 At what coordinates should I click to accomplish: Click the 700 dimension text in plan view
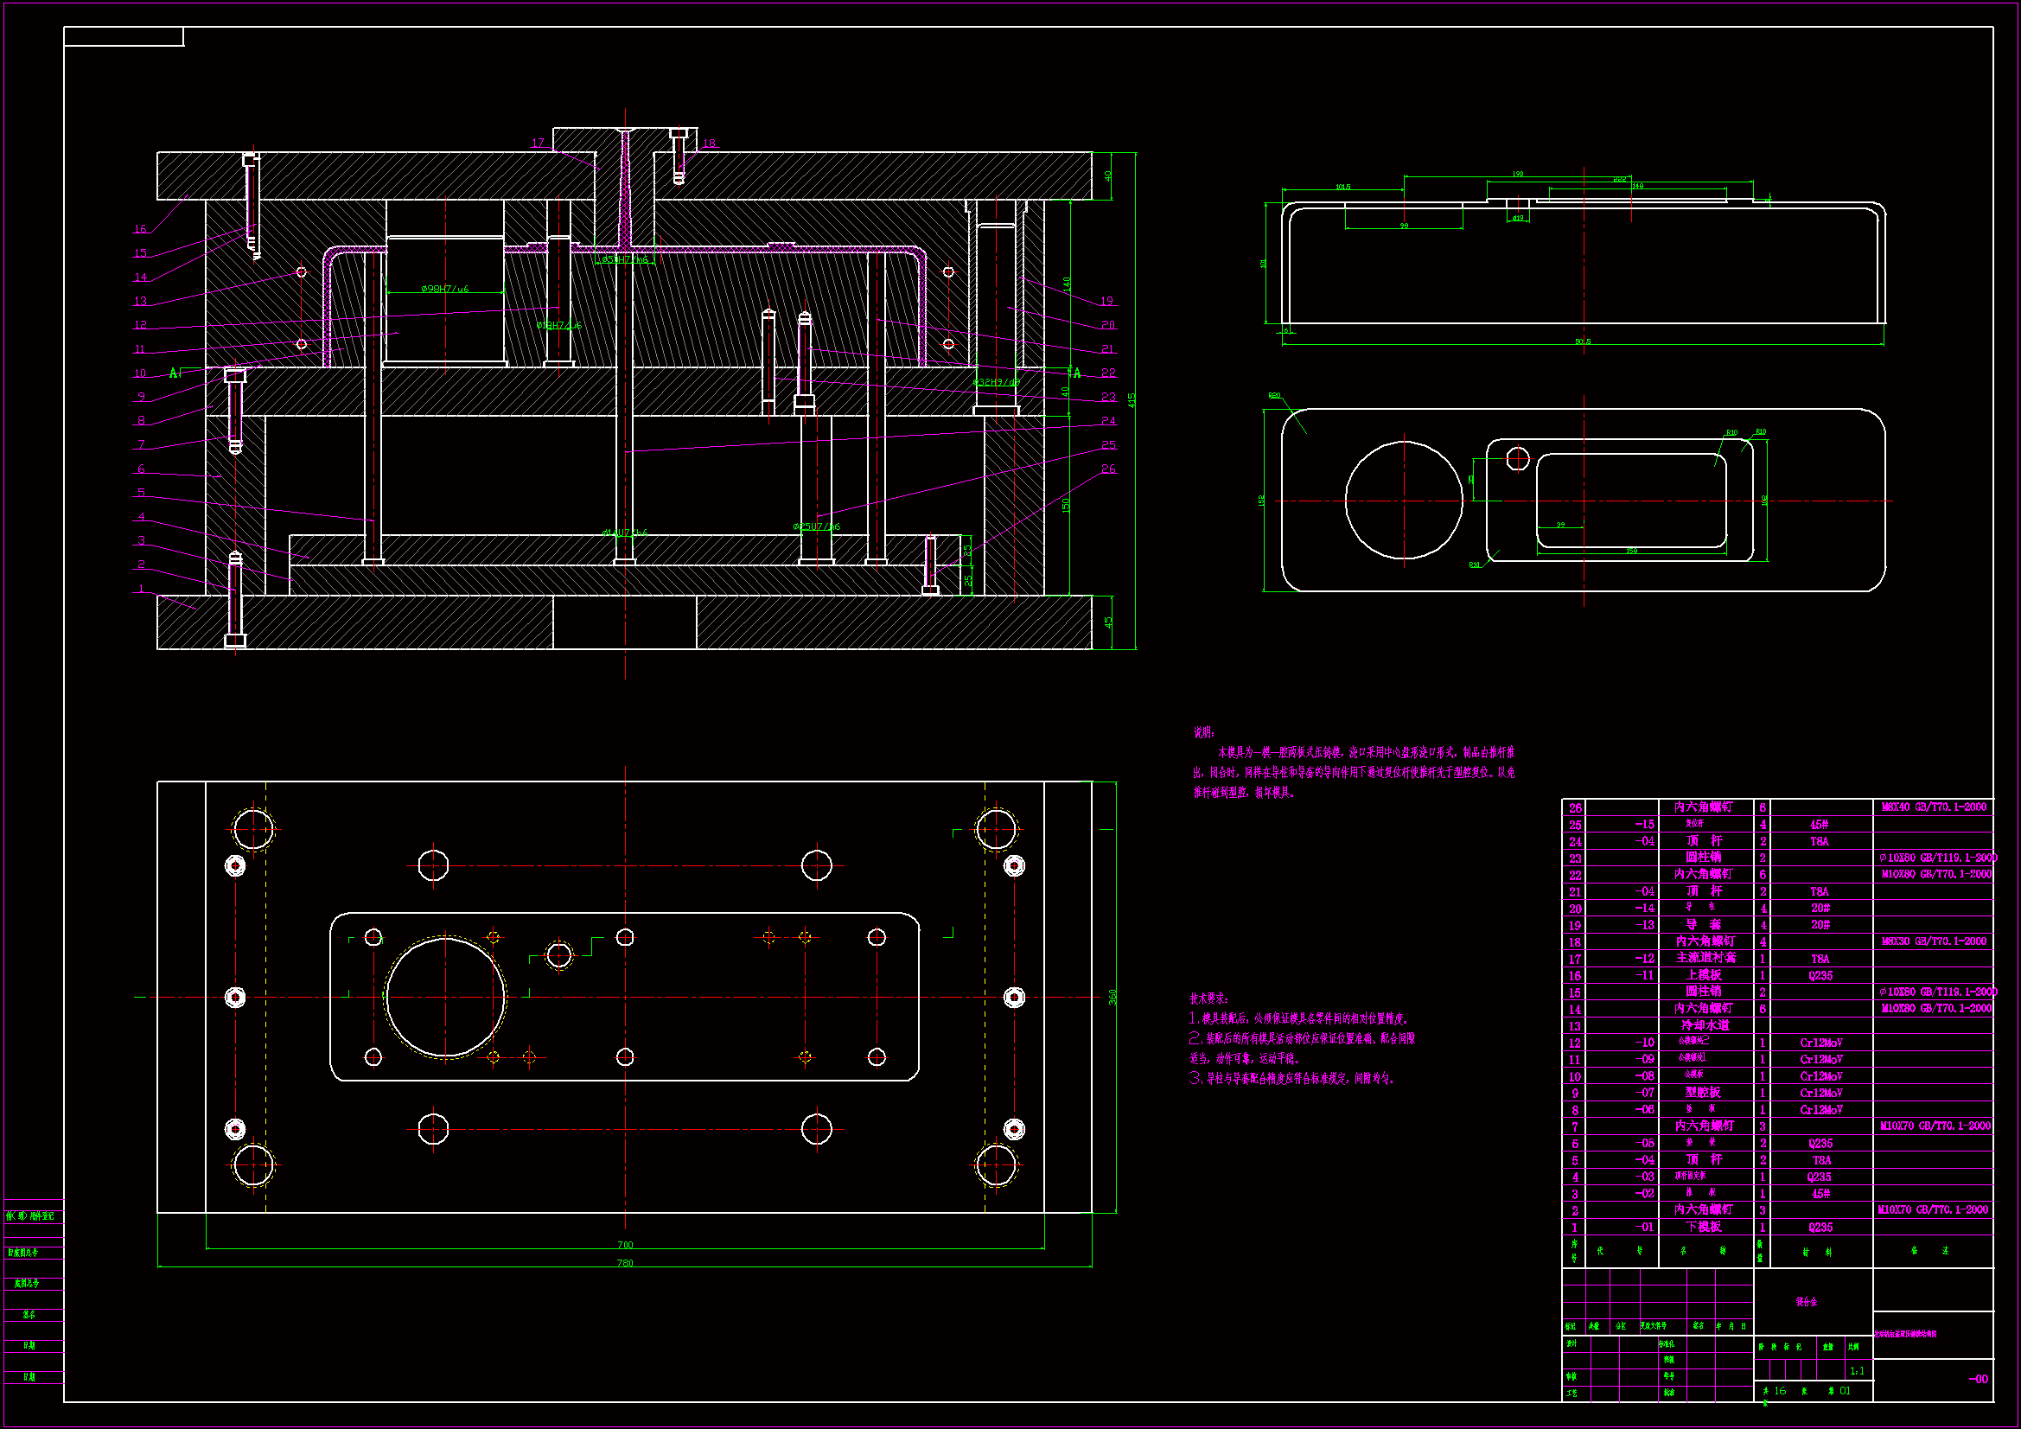624,1244
